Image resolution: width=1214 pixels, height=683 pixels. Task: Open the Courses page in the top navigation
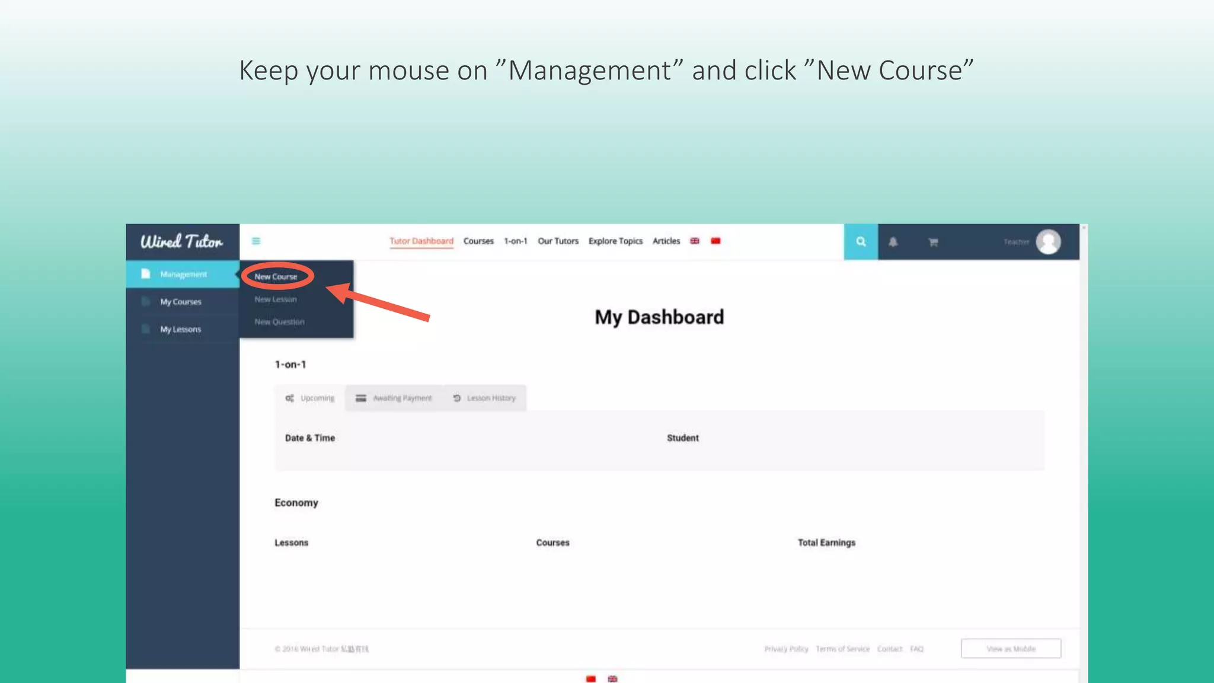pyautogui.click(x=478, y=241)
